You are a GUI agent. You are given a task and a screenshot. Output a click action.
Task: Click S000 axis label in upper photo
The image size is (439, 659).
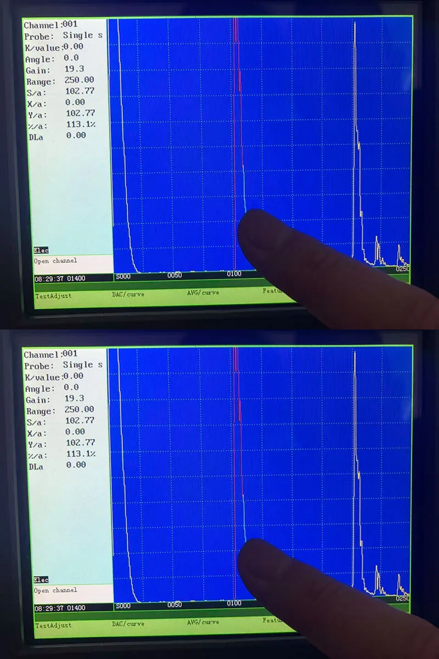(123, 276)
